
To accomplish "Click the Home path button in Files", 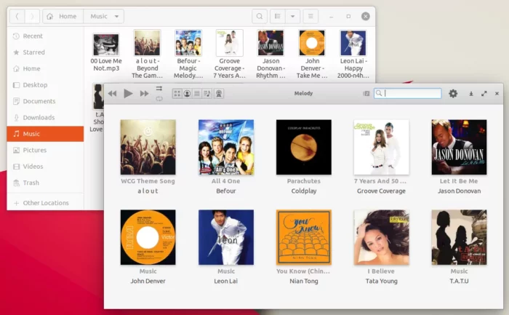I will tap(63, 16).
